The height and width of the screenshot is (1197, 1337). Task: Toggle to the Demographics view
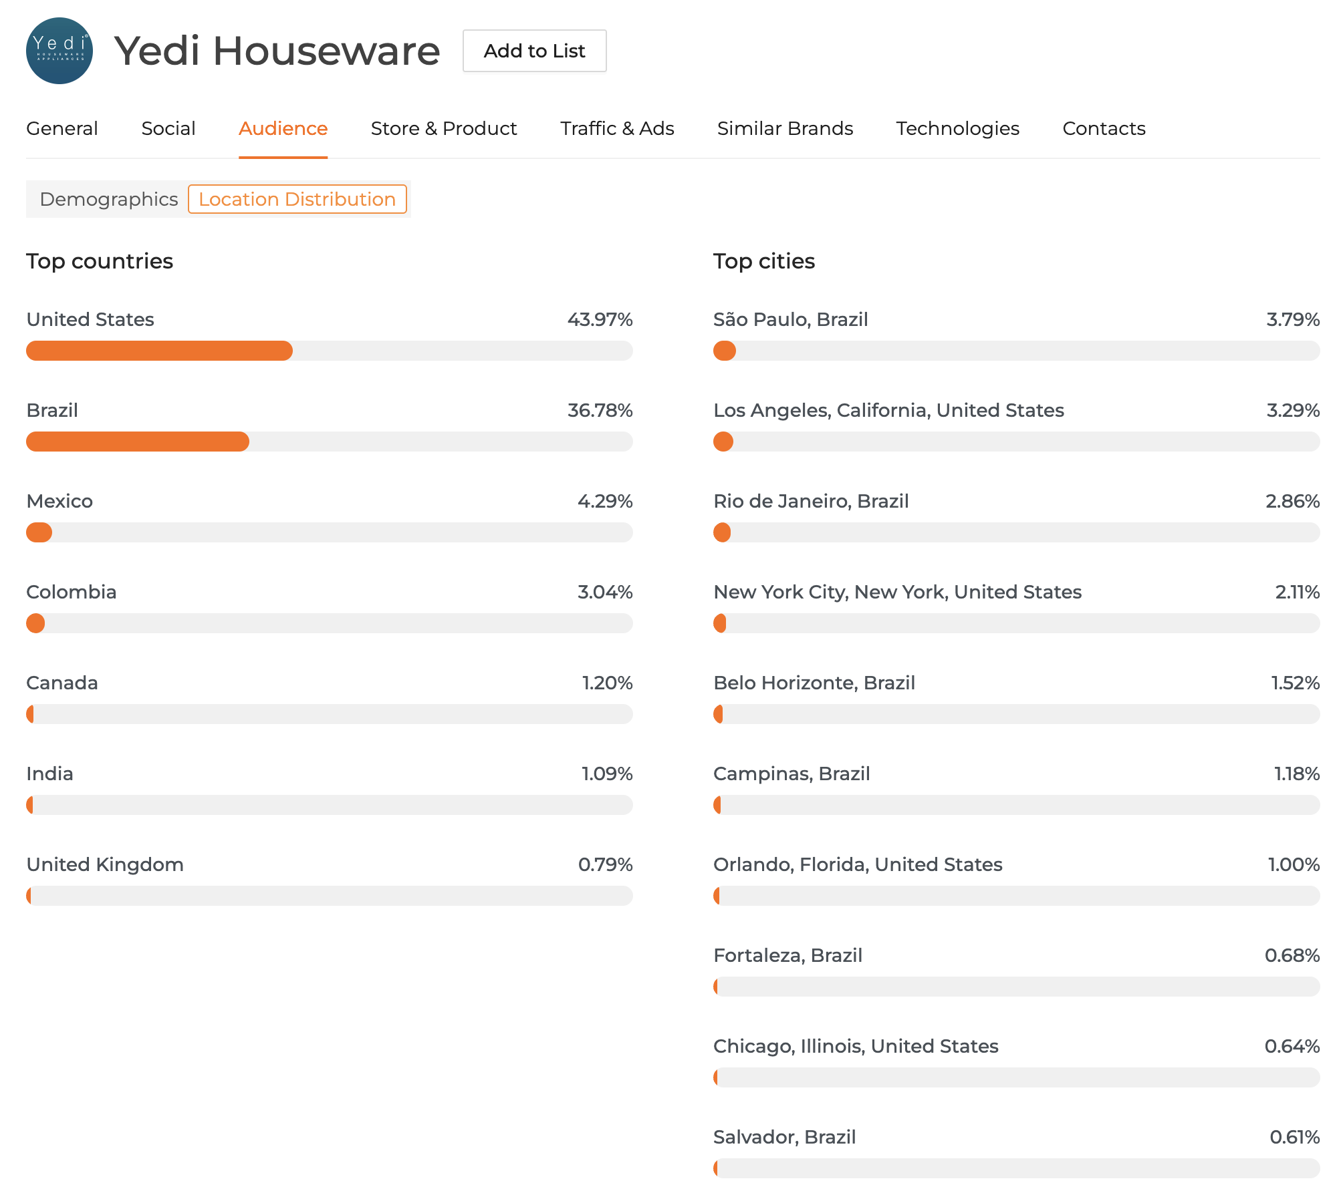109,199
